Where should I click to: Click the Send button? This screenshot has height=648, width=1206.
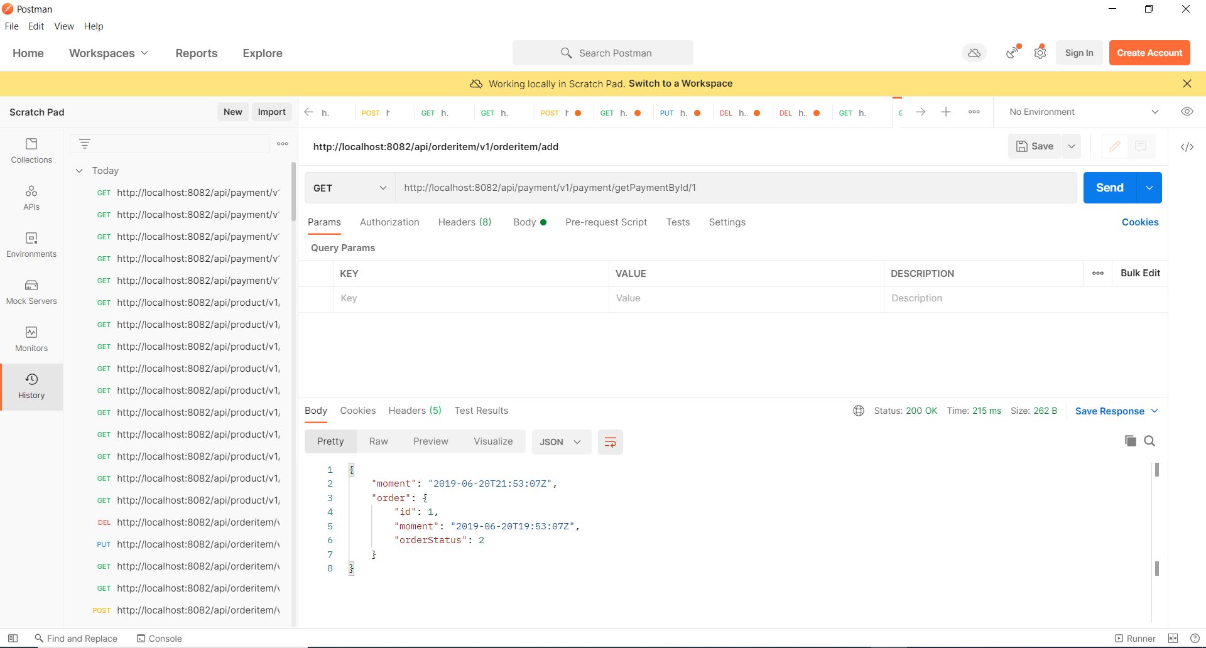[x=1109, y=188]
